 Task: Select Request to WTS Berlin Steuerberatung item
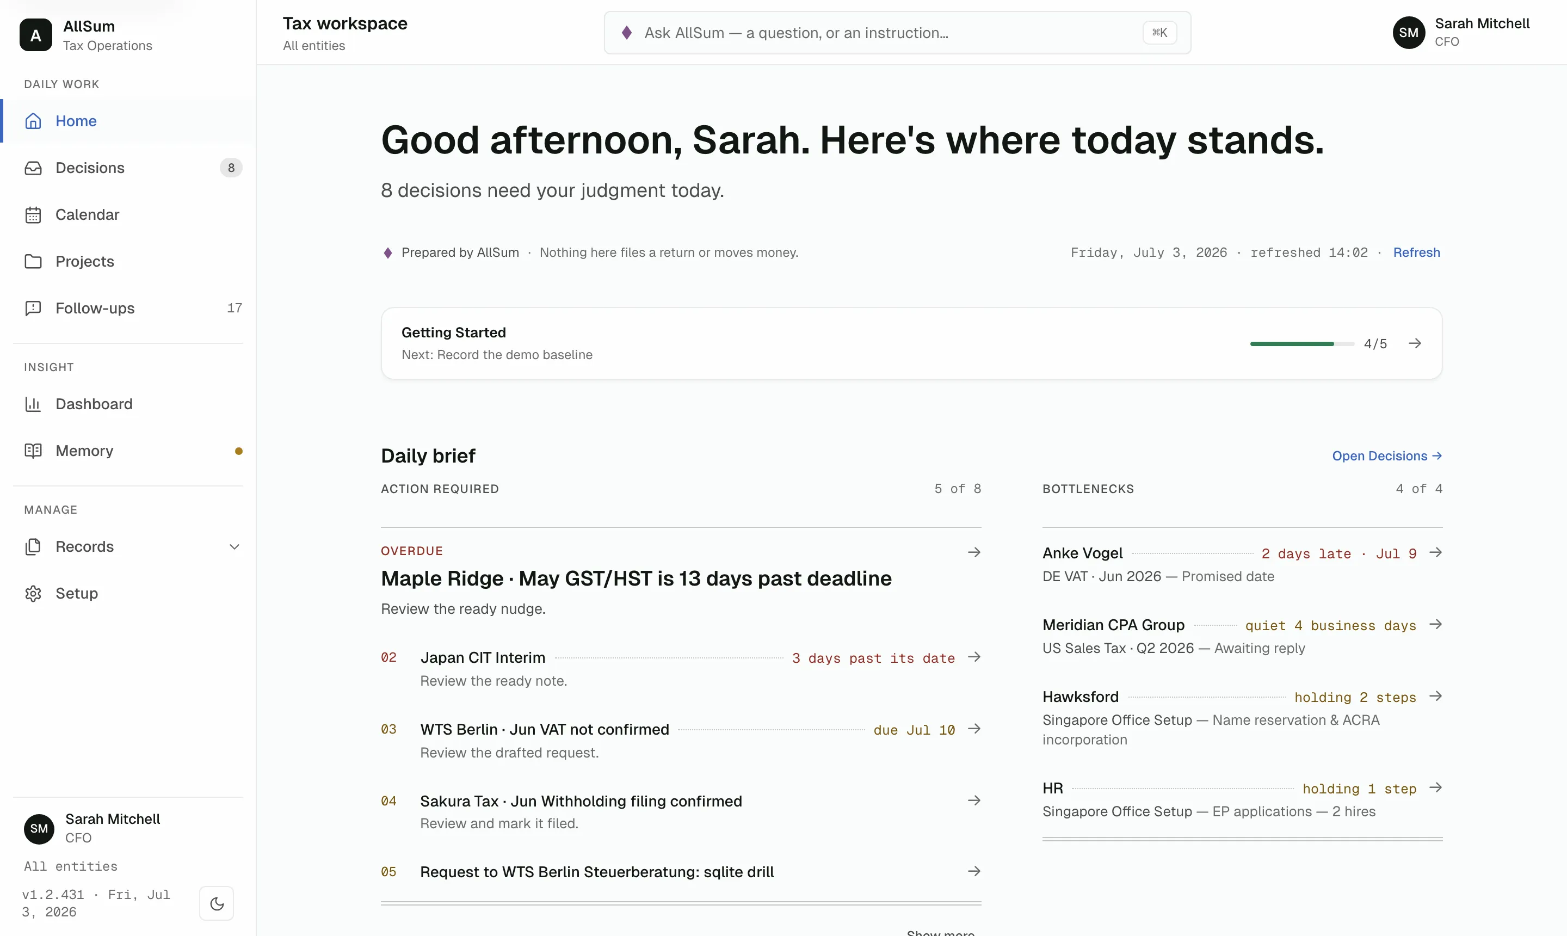(x=596, y=872)
